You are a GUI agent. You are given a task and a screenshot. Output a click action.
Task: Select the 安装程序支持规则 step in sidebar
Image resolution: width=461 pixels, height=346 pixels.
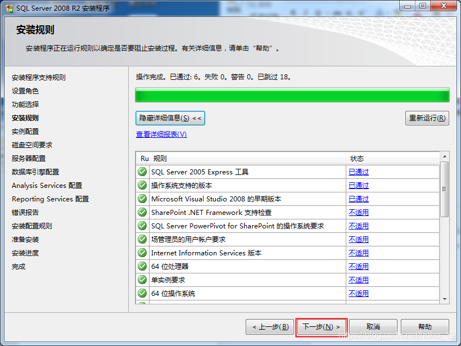39,78
